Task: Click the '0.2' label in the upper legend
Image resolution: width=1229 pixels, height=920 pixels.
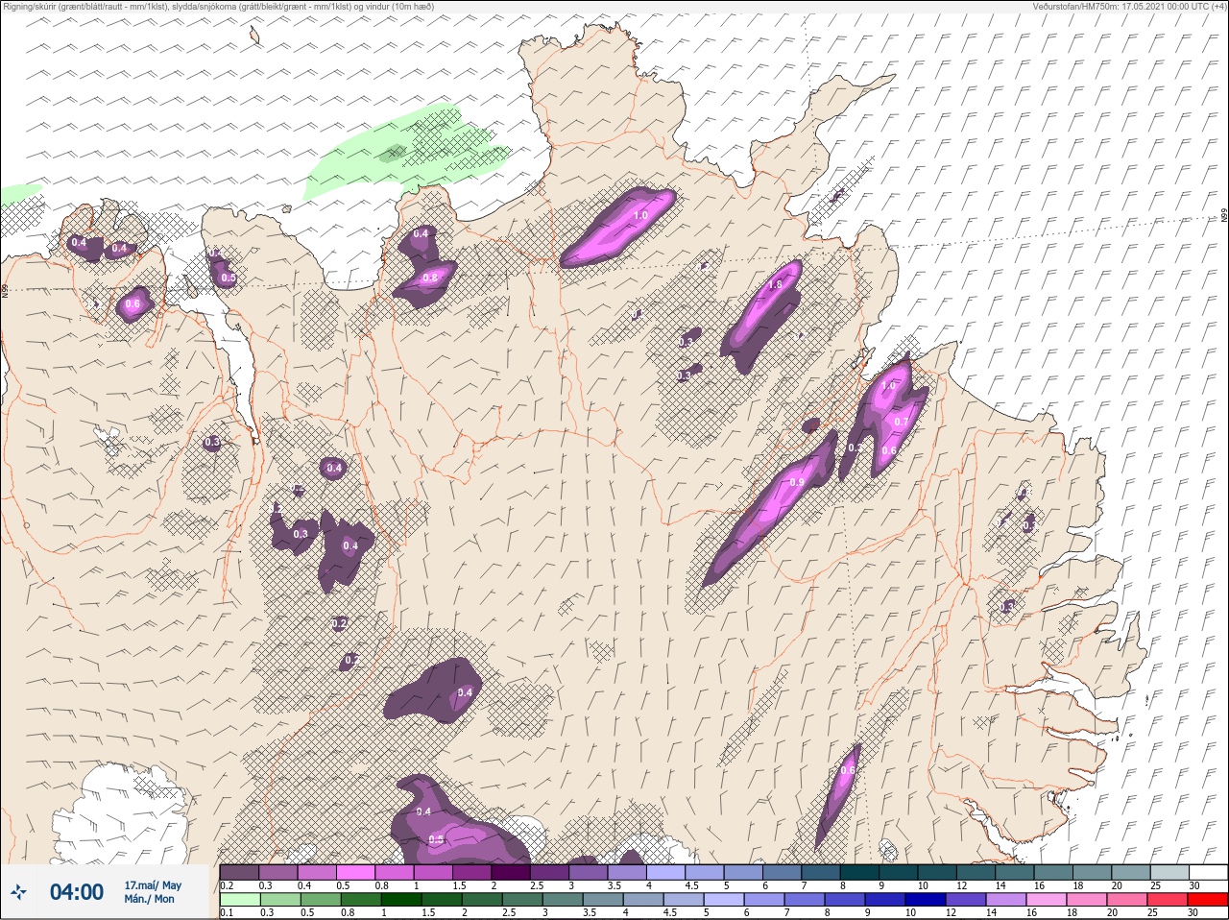Action: (x=228, y=885)
